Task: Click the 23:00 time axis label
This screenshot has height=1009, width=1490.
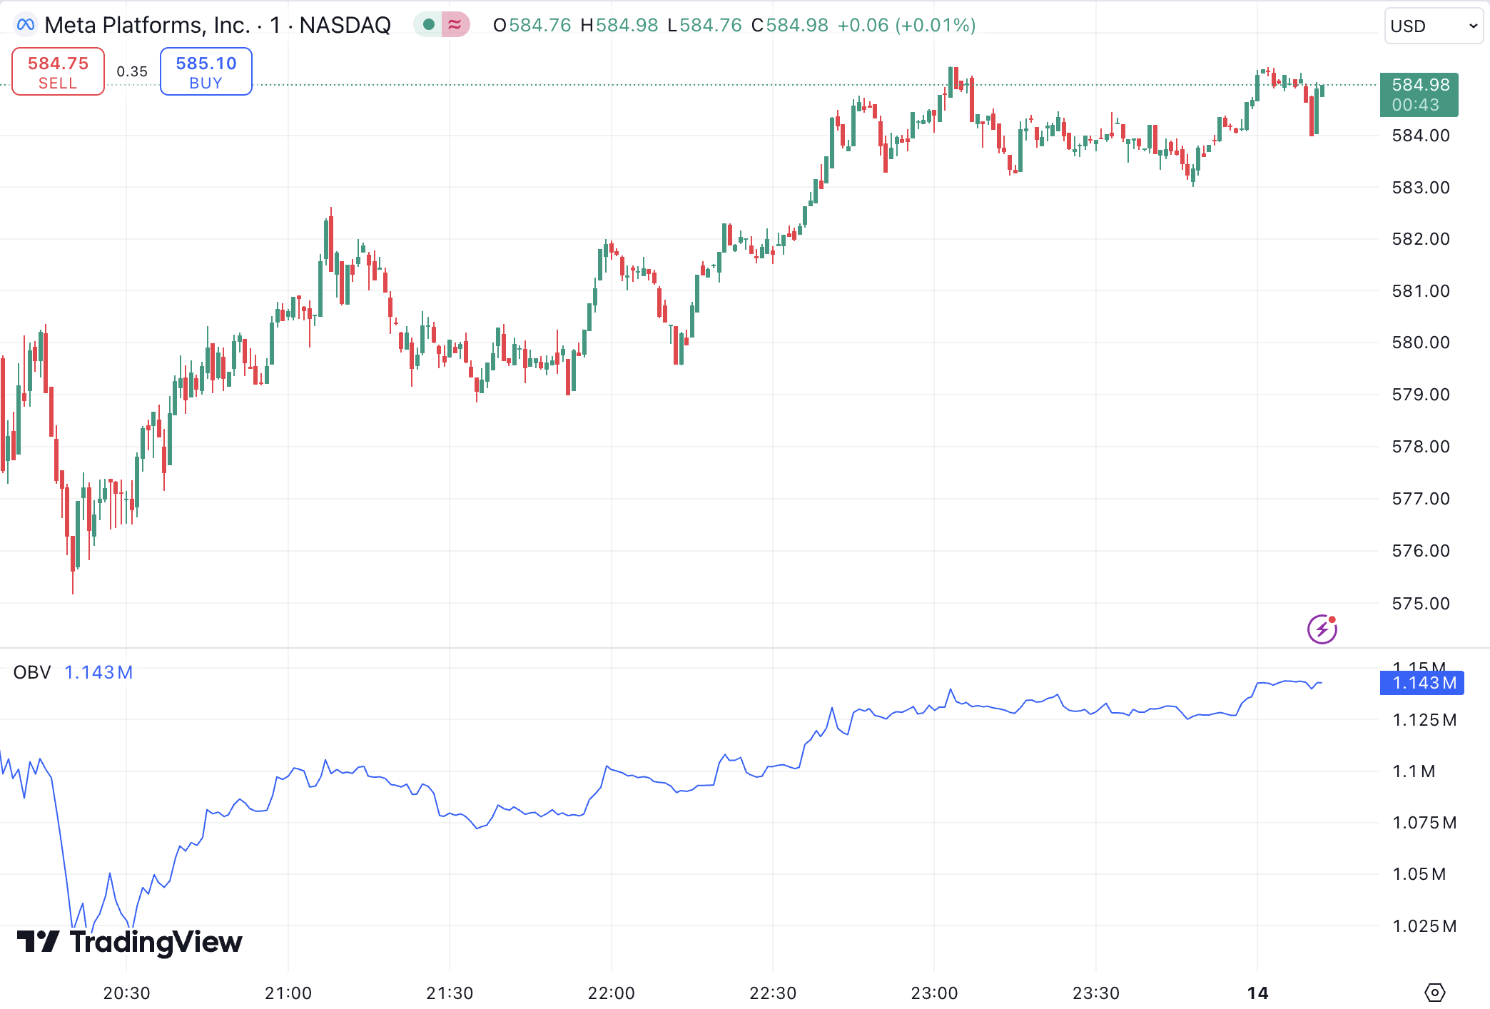Action: click(x=934, y=993)
